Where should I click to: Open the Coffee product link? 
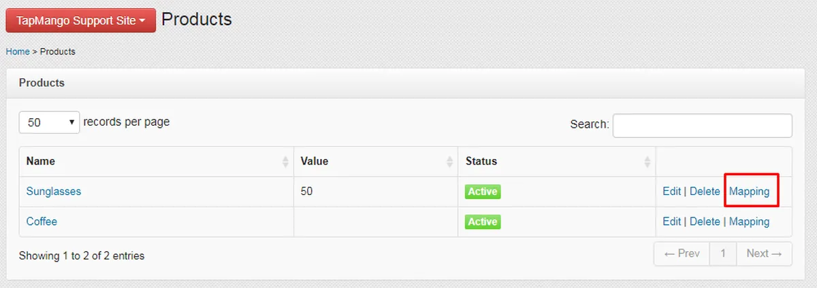coord(42,221)
